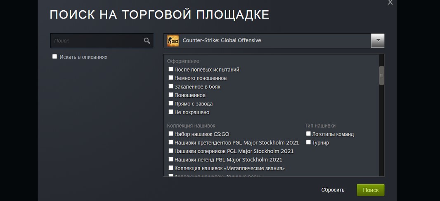Select Закалённое в боях checkbox
440x201 pixels.
point(170,86)
